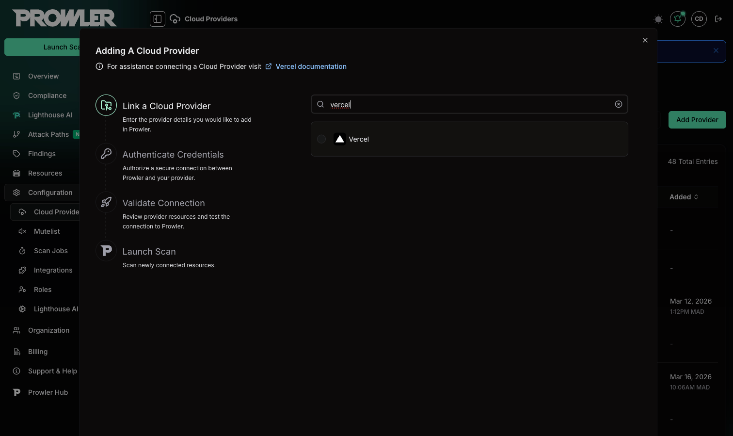
Task: Open Billing in the sidebar
Action: click(x=38, y=352)
